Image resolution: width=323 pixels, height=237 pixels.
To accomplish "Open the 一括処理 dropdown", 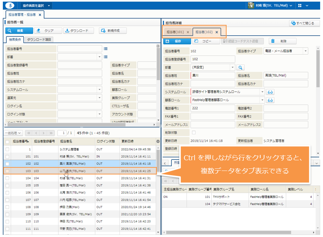I will (x=14, y=133).
